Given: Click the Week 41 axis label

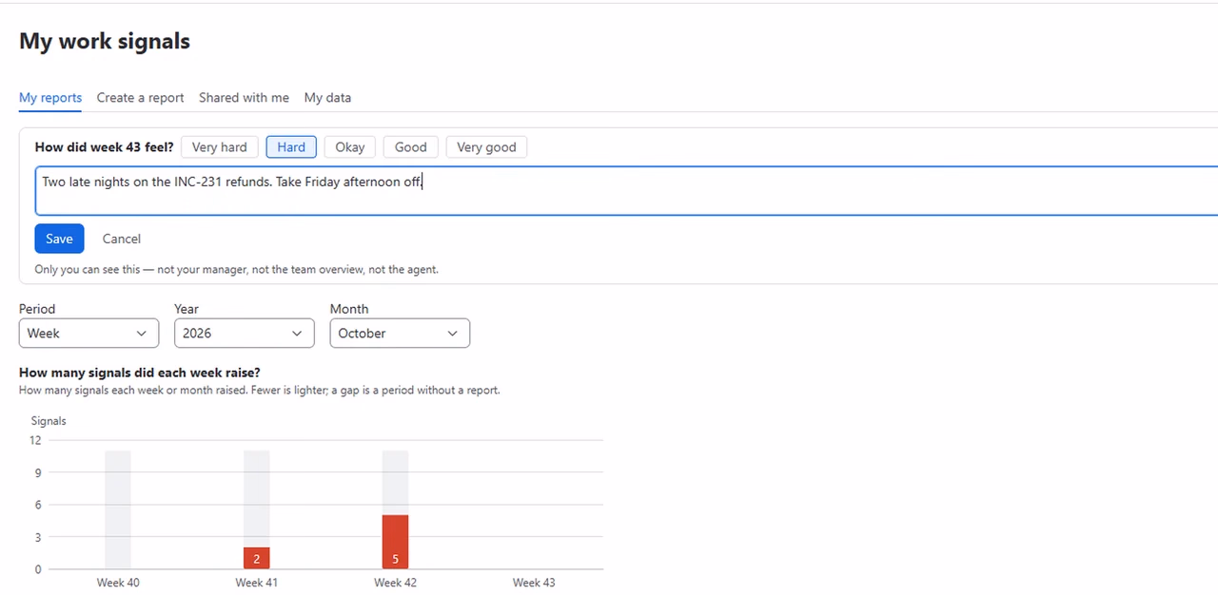Looking at the screenshot, I should click(257, 583).
